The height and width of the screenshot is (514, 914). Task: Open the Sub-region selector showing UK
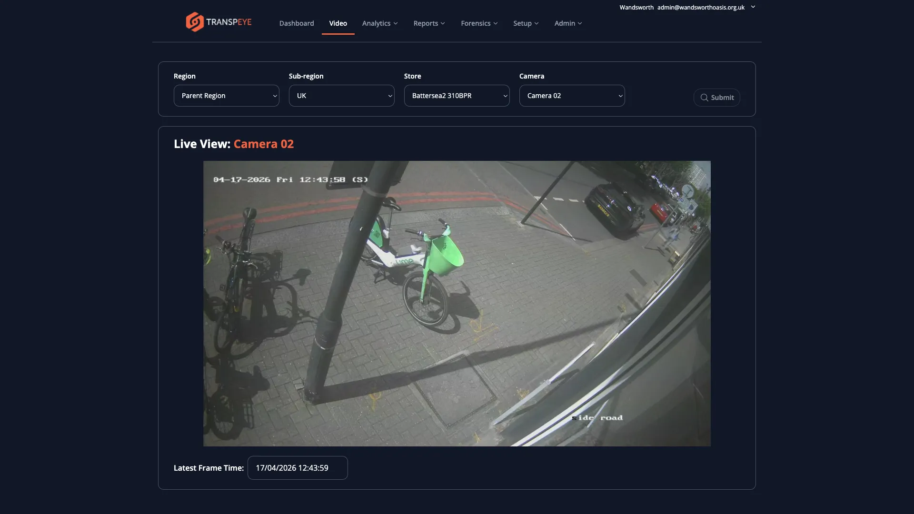[x=341, y=96]
